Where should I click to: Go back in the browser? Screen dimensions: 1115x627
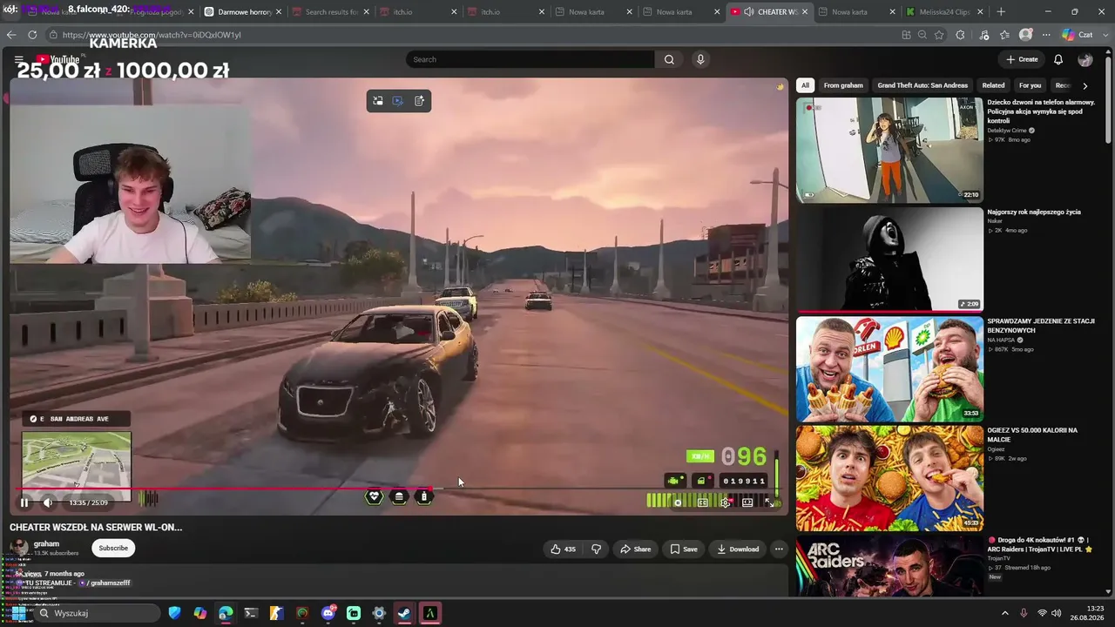point(11,35)
